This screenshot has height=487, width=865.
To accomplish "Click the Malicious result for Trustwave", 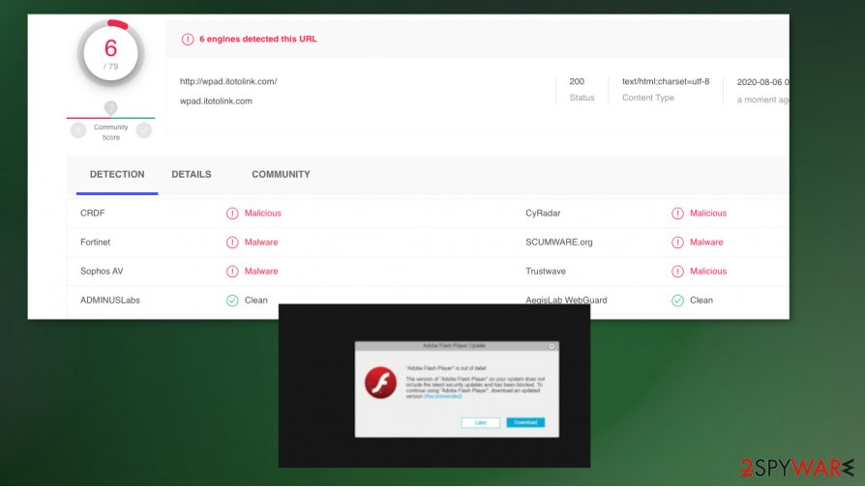I will point(708,272).
